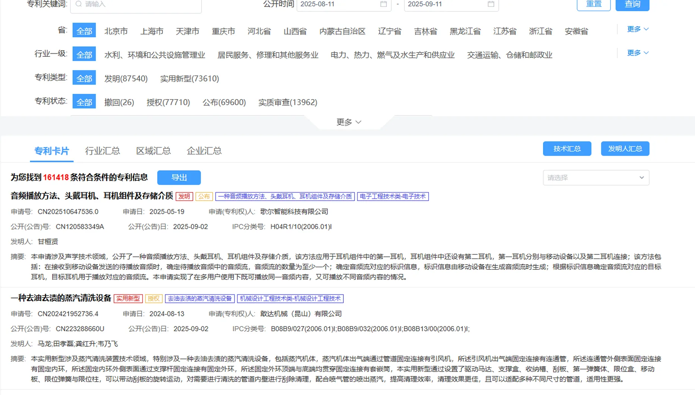Filter patent status 公布(69600)
Screen dimensions: 695x395
pyautogui.click(x=224, y=102)
